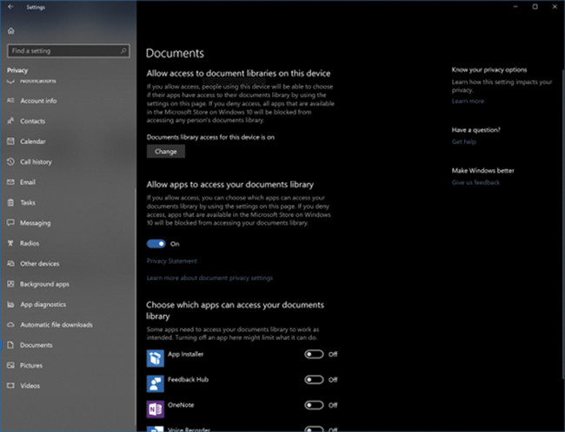This screenshot has width=565, height=432.
Task: Enable Feedback Hub documents access toggle
Action: click(314, 380)
